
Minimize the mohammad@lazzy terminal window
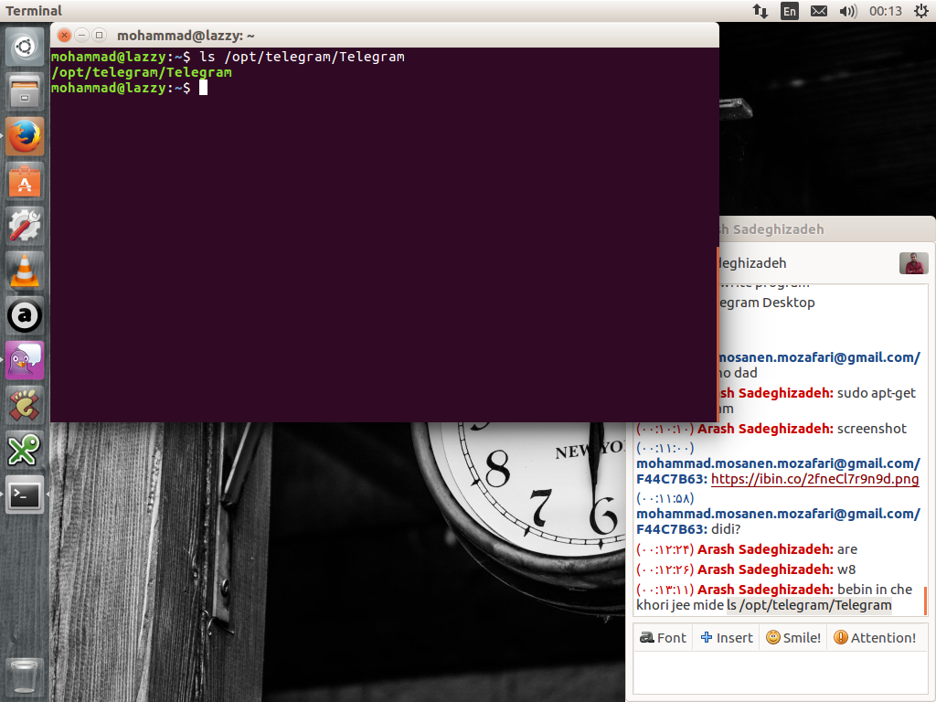click(81, 36)
